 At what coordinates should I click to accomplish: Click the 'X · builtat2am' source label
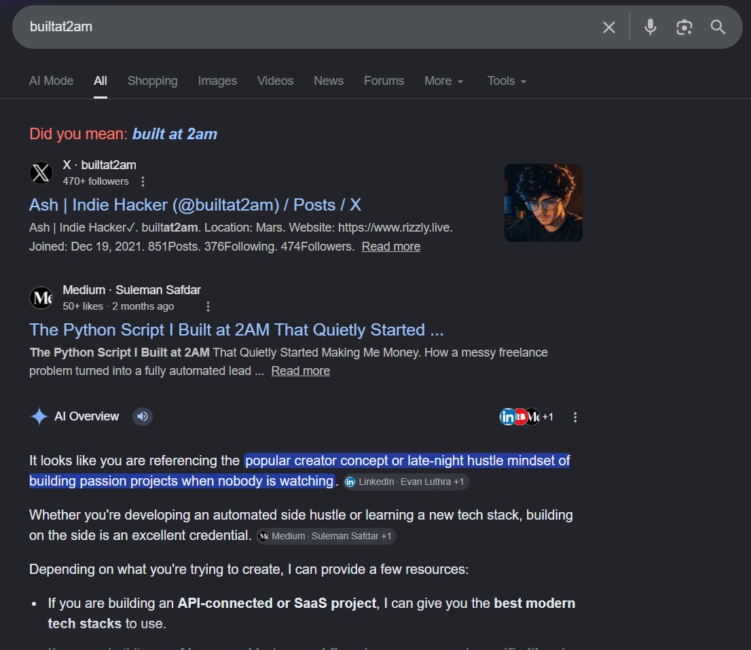pos(99,165)
